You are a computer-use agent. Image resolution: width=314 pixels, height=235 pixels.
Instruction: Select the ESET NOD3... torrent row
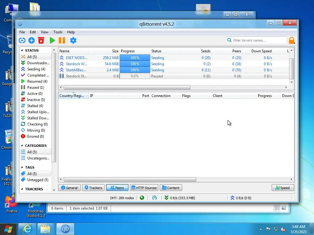[x=174, y=58]
